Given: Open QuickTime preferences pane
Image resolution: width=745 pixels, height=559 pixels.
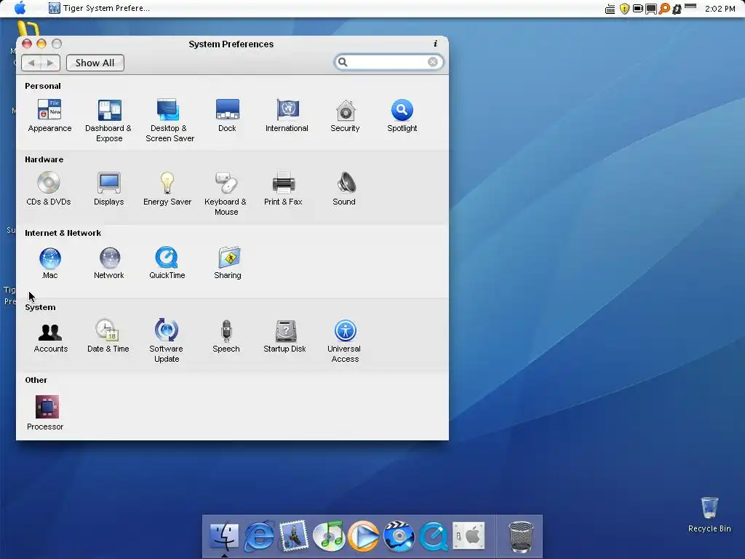Looking at the screenshot, I should 167,263.
